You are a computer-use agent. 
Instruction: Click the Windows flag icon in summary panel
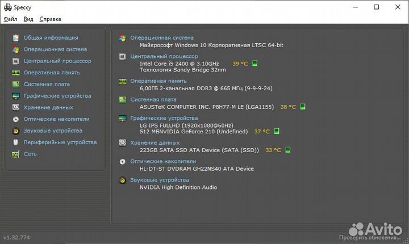click(x=122, y=38)
